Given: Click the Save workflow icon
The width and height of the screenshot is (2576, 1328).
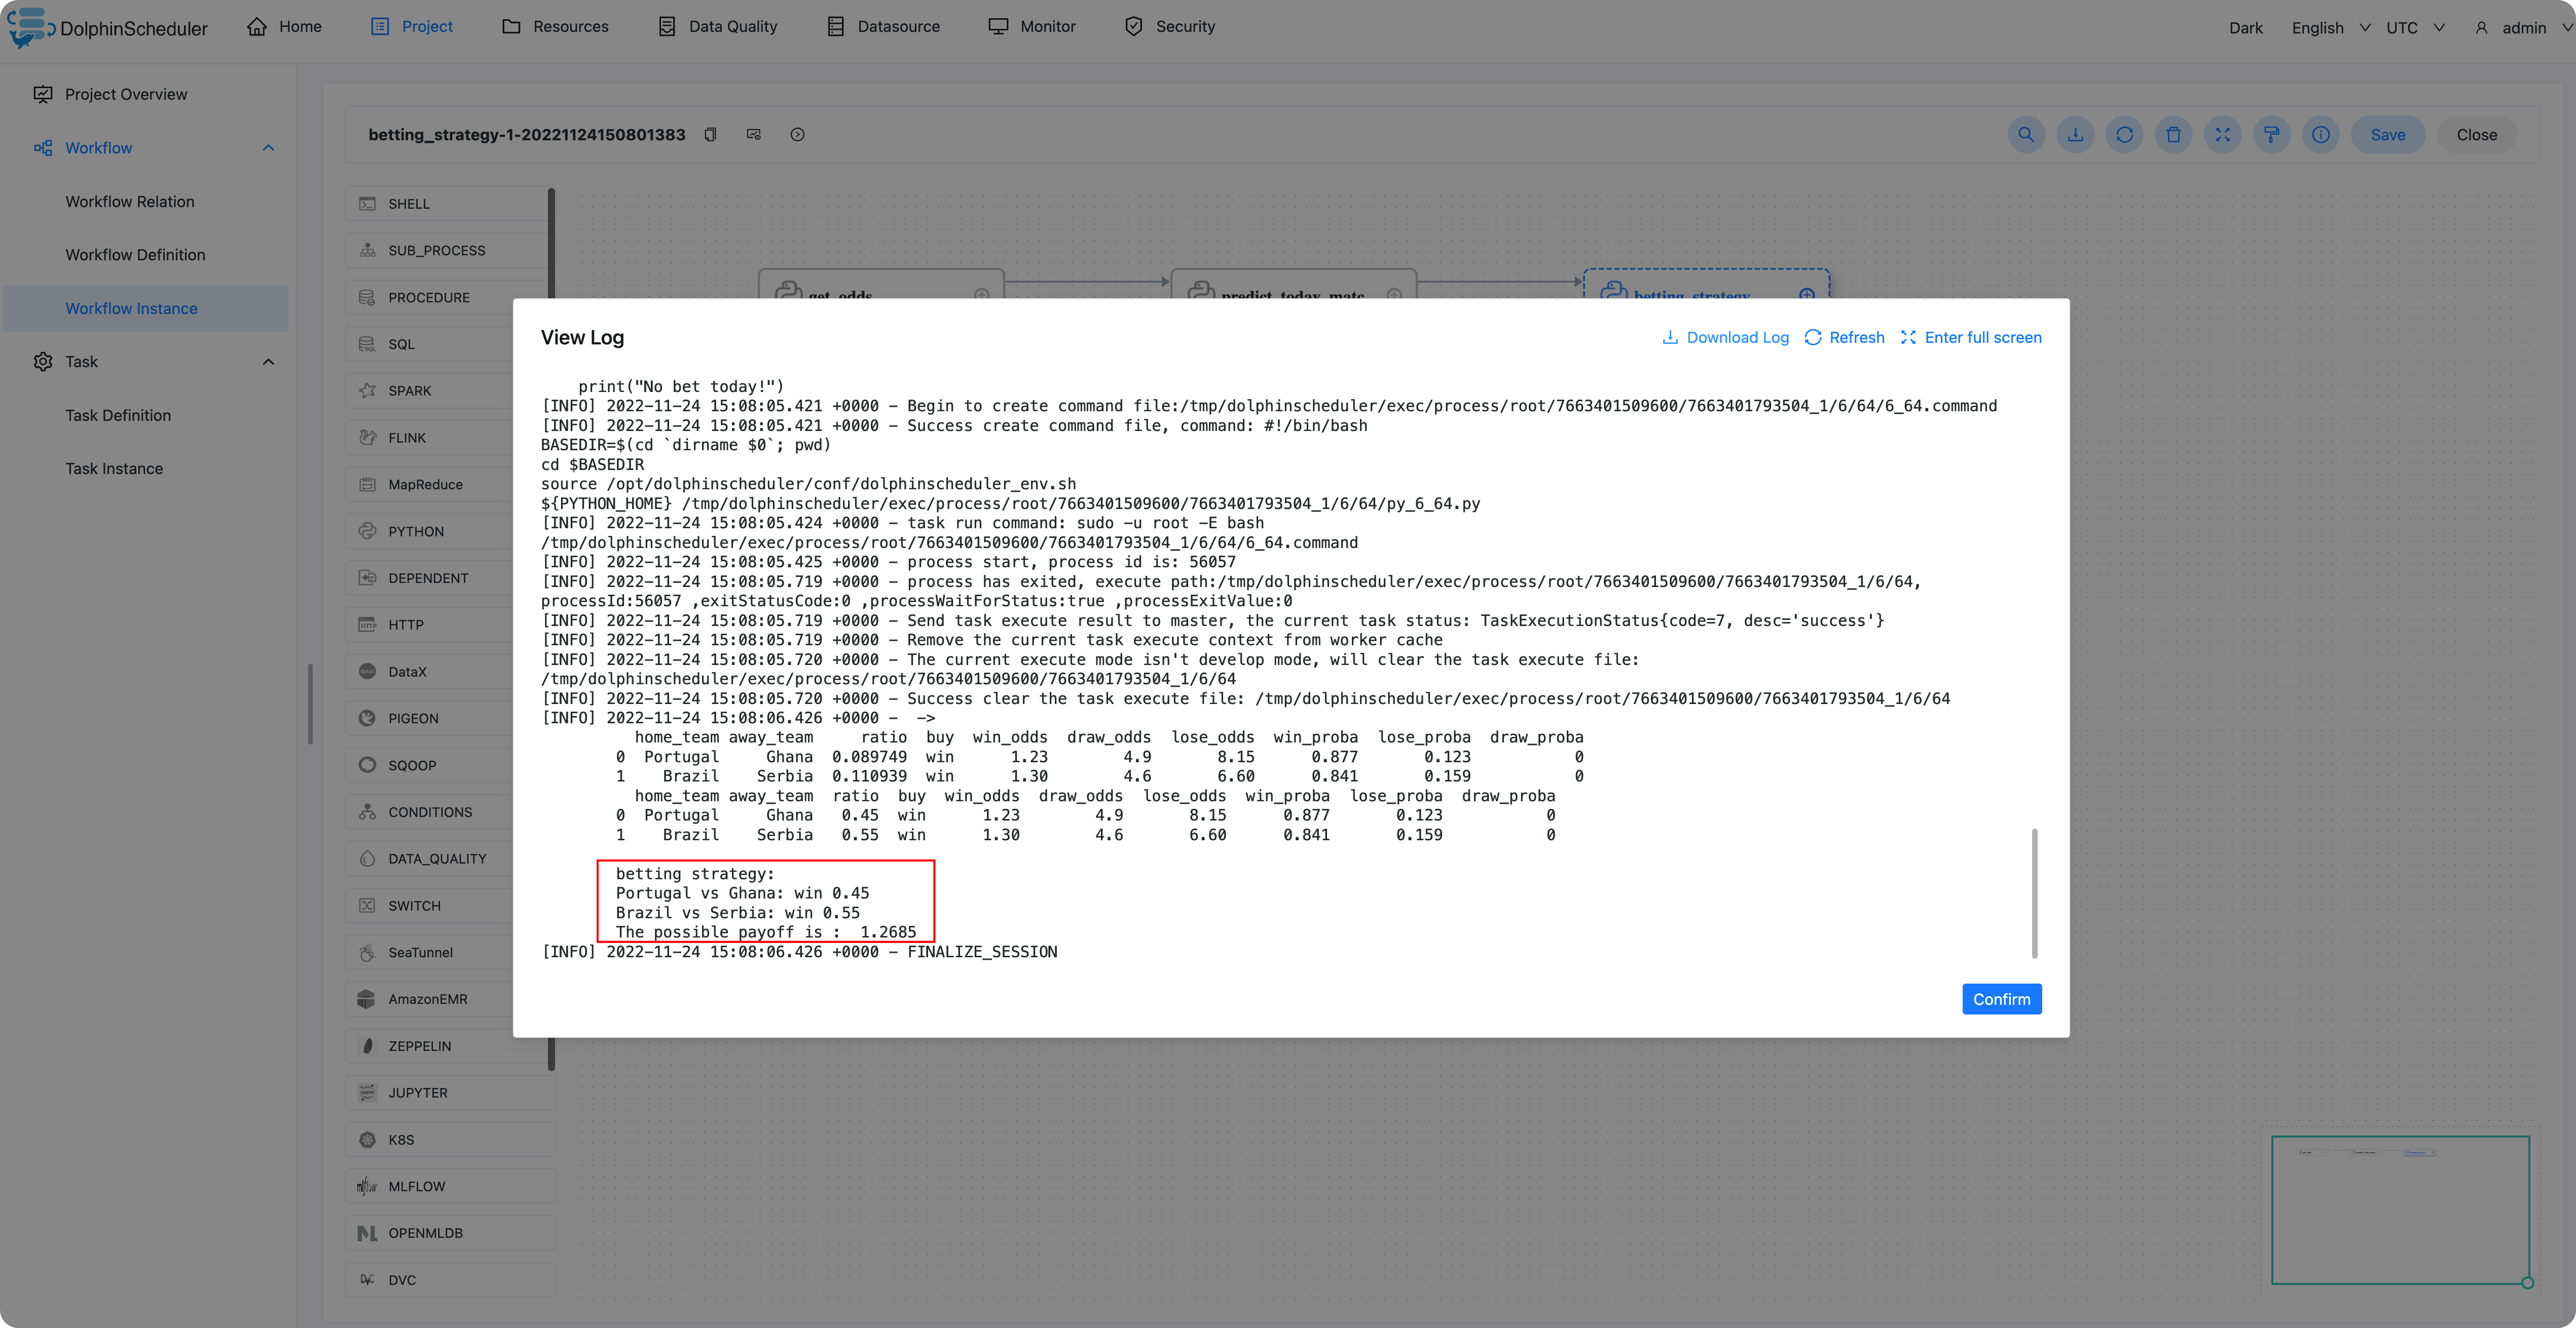Looking at the screenshot, I should point(2388,134).
